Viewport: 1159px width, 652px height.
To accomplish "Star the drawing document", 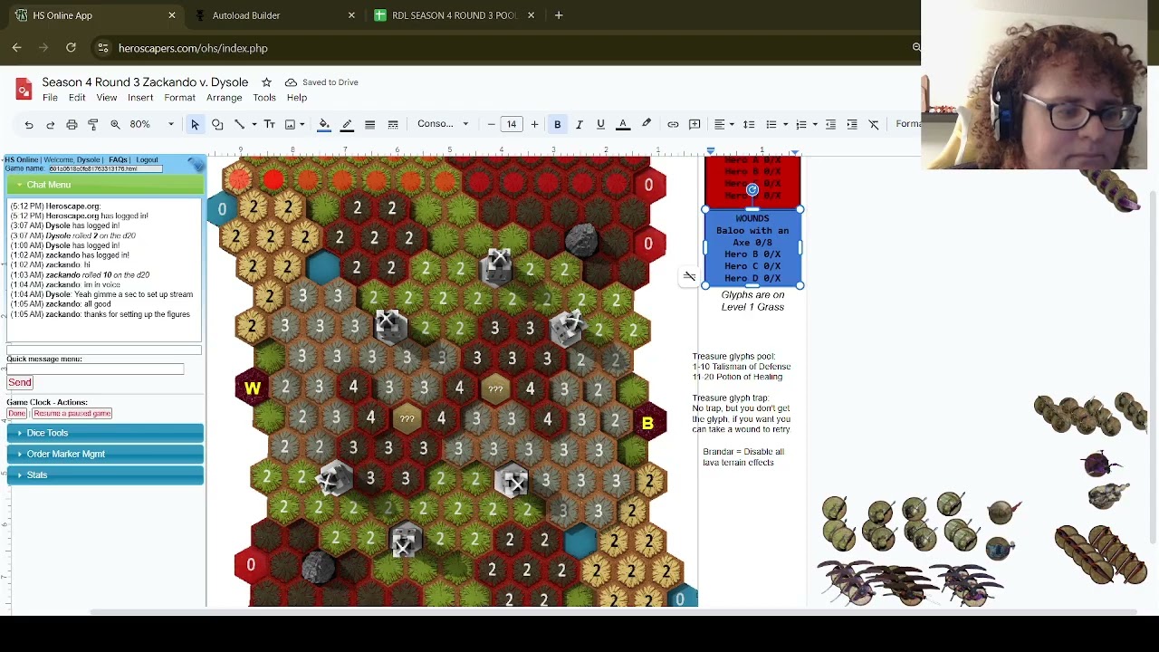I will 266,82.
